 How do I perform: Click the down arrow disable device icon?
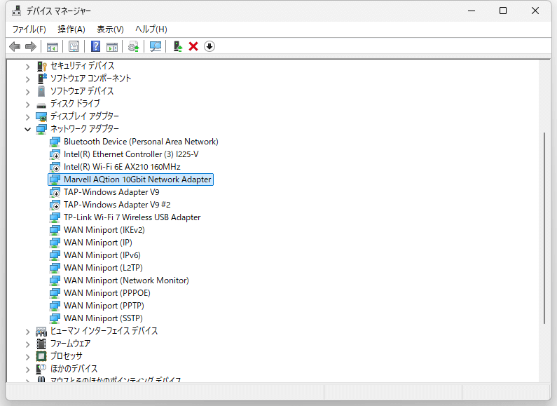209,46
